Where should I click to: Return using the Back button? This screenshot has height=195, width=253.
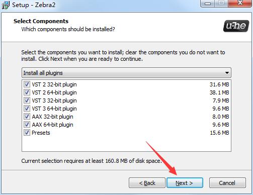coord(147,183)
